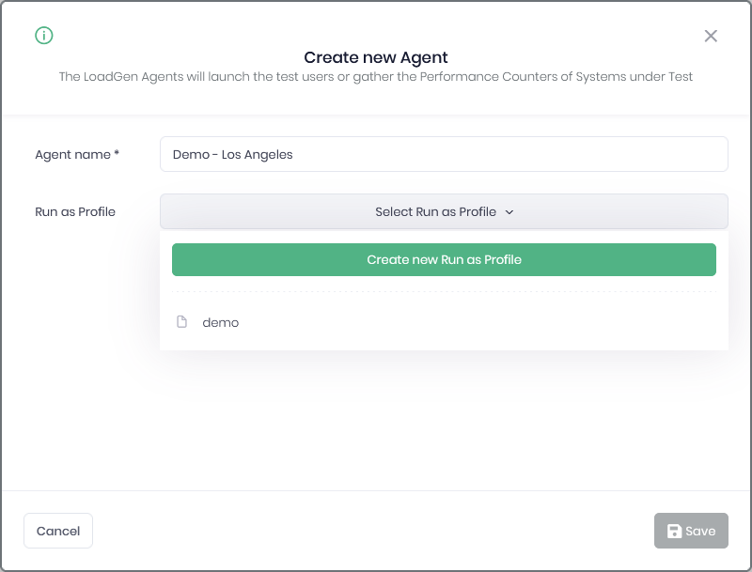752x572 pixels.
Task: Click the Save label text
Action: point(700,531)
